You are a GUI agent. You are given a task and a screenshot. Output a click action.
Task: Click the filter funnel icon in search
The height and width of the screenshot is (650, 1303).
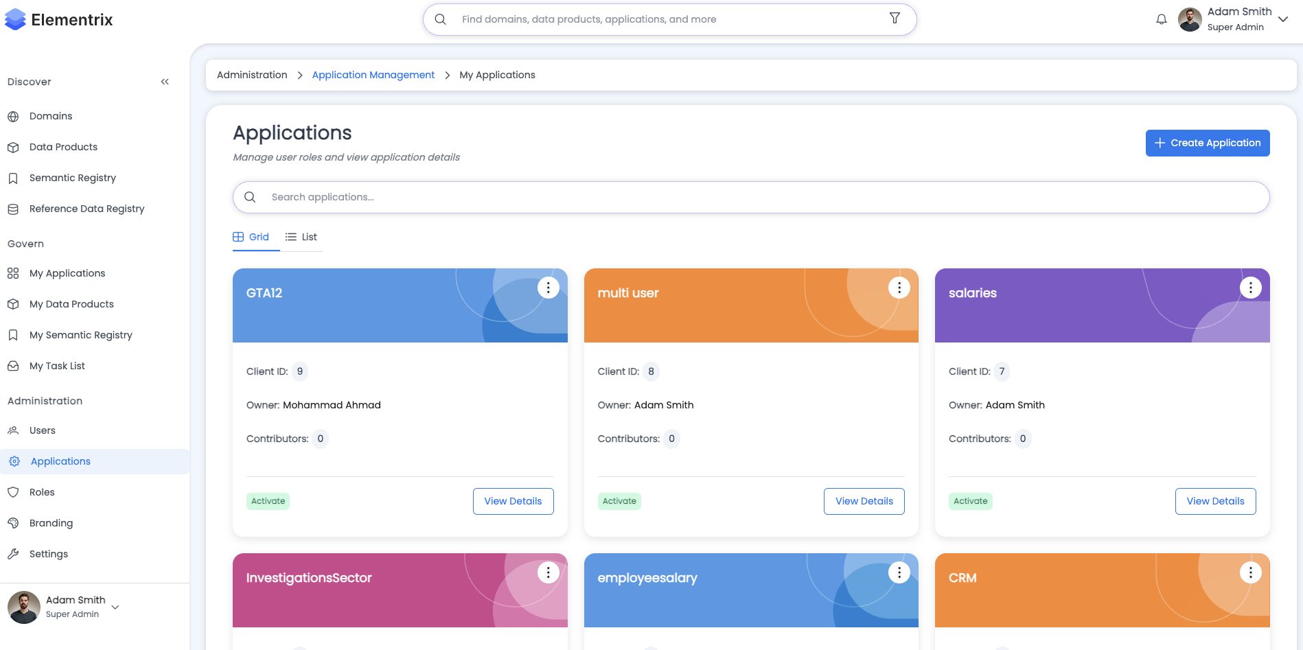895,19
